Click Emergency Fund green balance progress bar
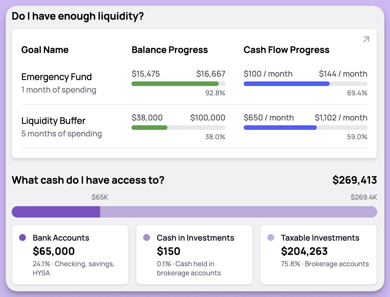 175,84
